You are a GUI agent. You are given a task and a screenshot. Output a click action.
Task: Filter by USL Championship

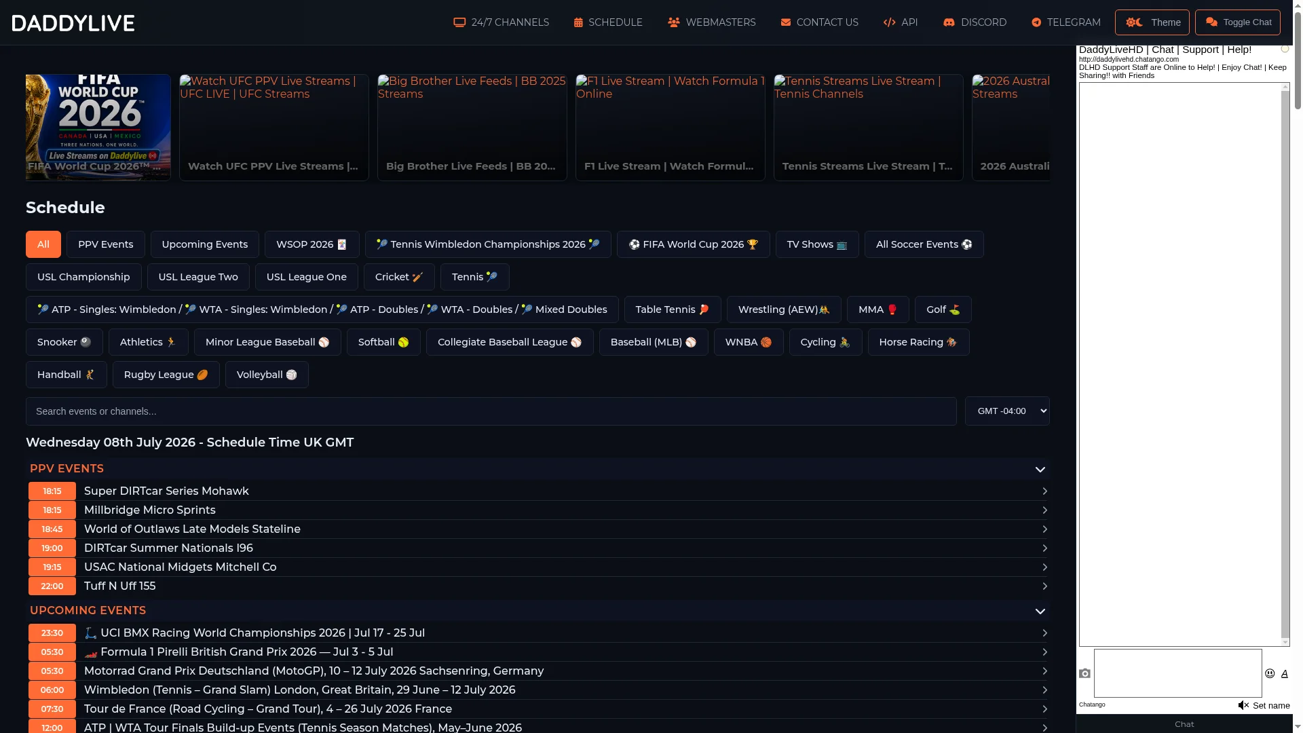click(83, 277)
